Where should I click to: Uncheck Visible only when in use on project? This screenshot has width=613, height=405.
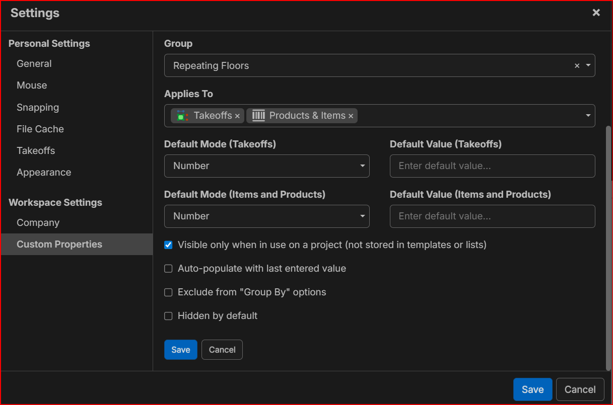coord(169,245)
